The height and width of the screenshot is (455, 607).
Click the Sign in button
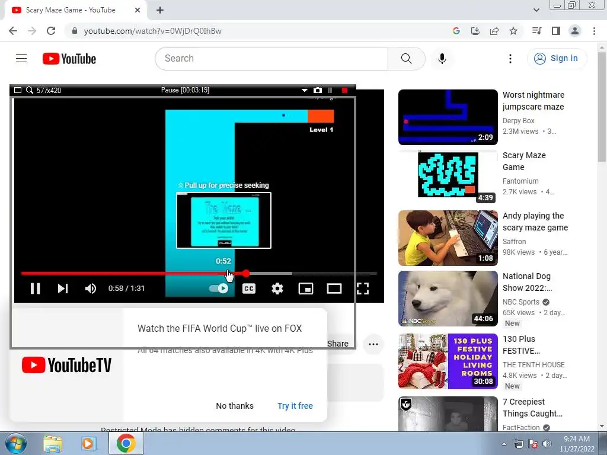[557, 59]
